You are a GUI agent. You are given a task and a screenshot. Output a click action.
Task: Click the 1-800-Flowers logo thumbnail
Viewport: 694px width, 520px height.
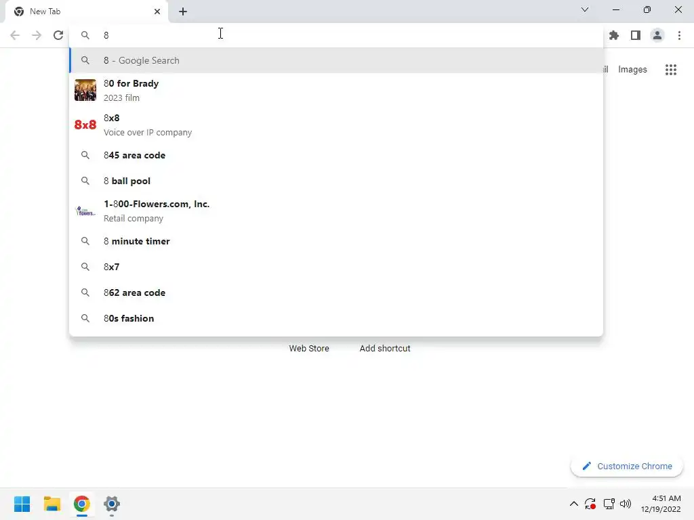coord(85,211)
